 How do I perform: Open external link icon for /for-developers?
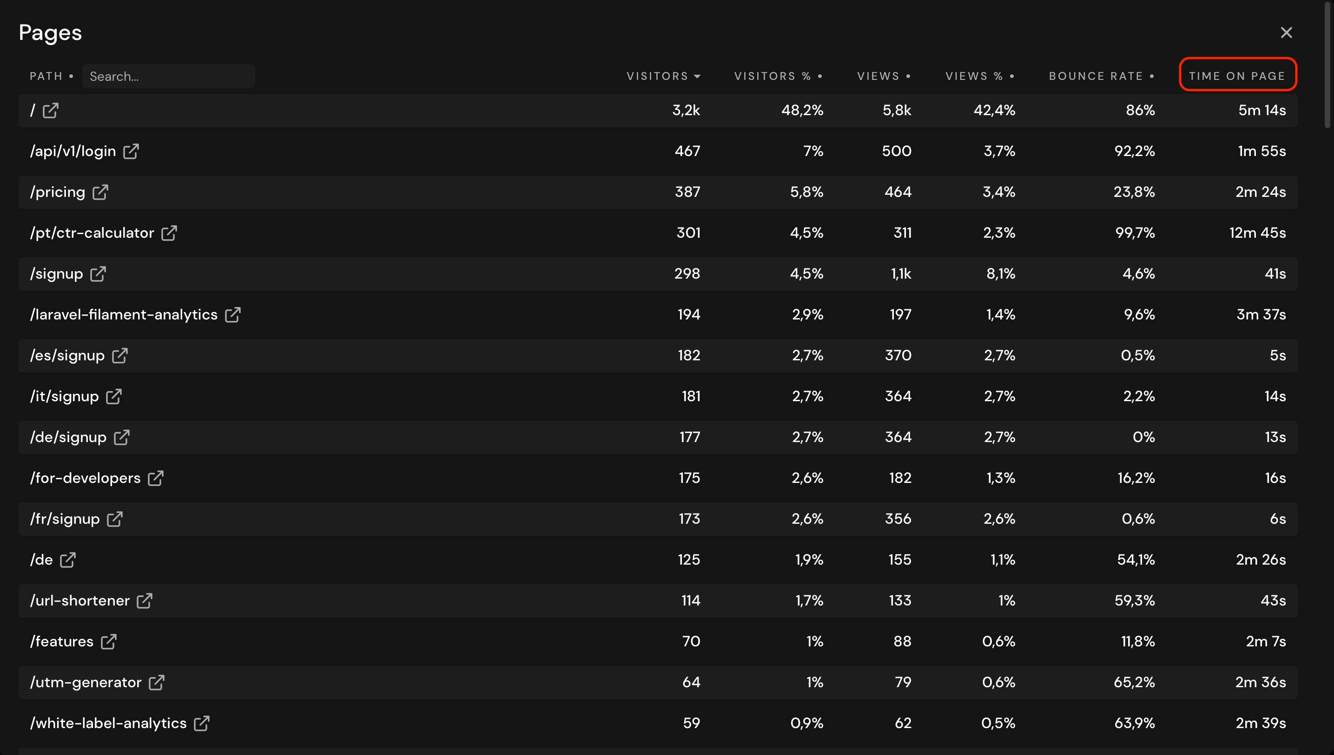tap(156, 478)
